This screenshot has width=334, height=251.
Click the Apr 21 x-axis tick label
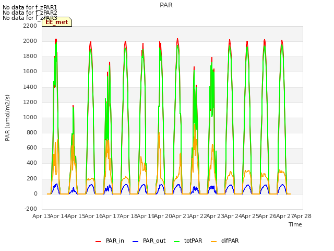coord(181,216)
